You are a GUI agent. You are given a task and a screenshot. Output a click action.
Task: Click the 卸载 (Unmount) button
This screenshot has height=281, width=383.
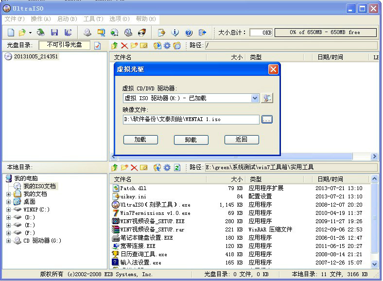(x=191, y=140)
